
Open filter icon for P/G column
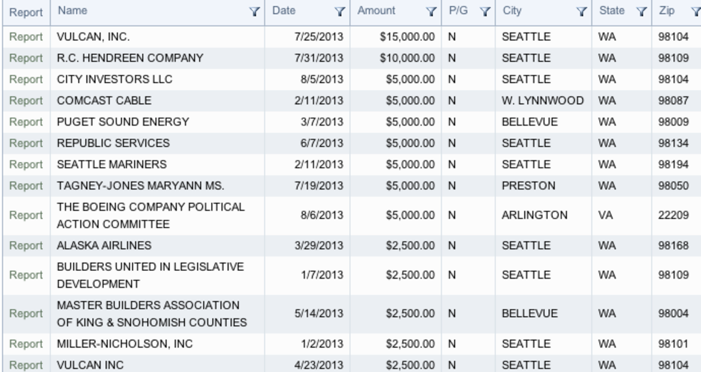(485, 12)
